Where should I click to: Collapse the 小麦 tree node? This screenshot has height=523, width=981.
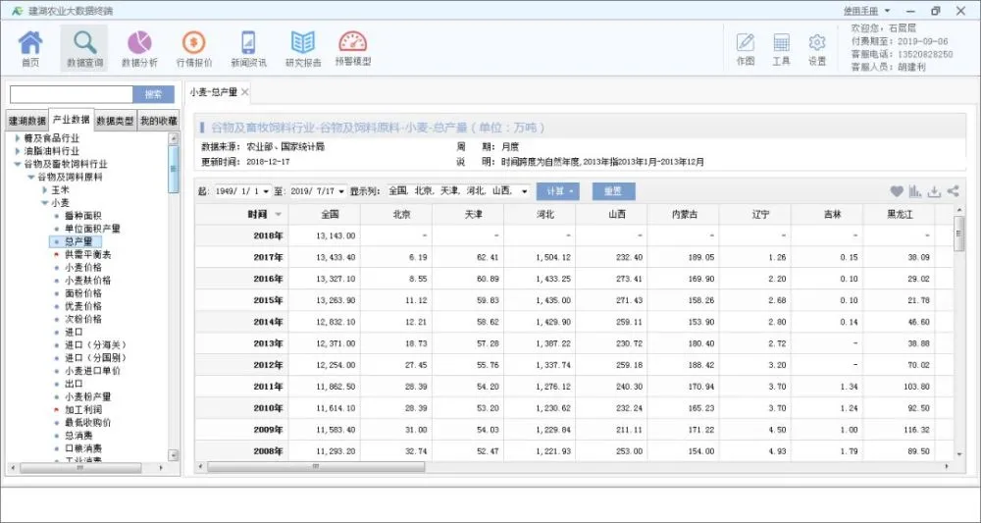tap(44, 203)
